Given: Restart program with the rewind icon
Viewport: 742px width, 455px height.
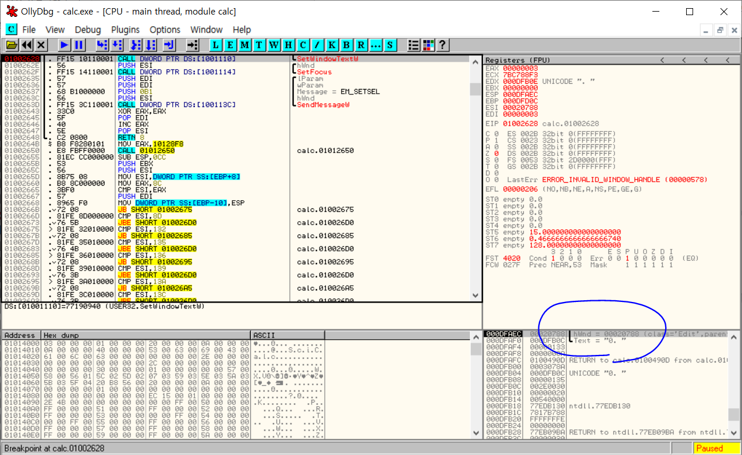Looking at the screenshot, I should [27, 45].
